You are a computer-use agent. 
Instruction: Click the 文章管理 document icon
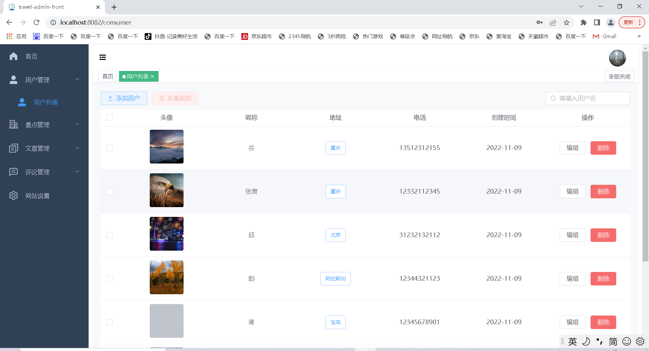pos(14,148)
